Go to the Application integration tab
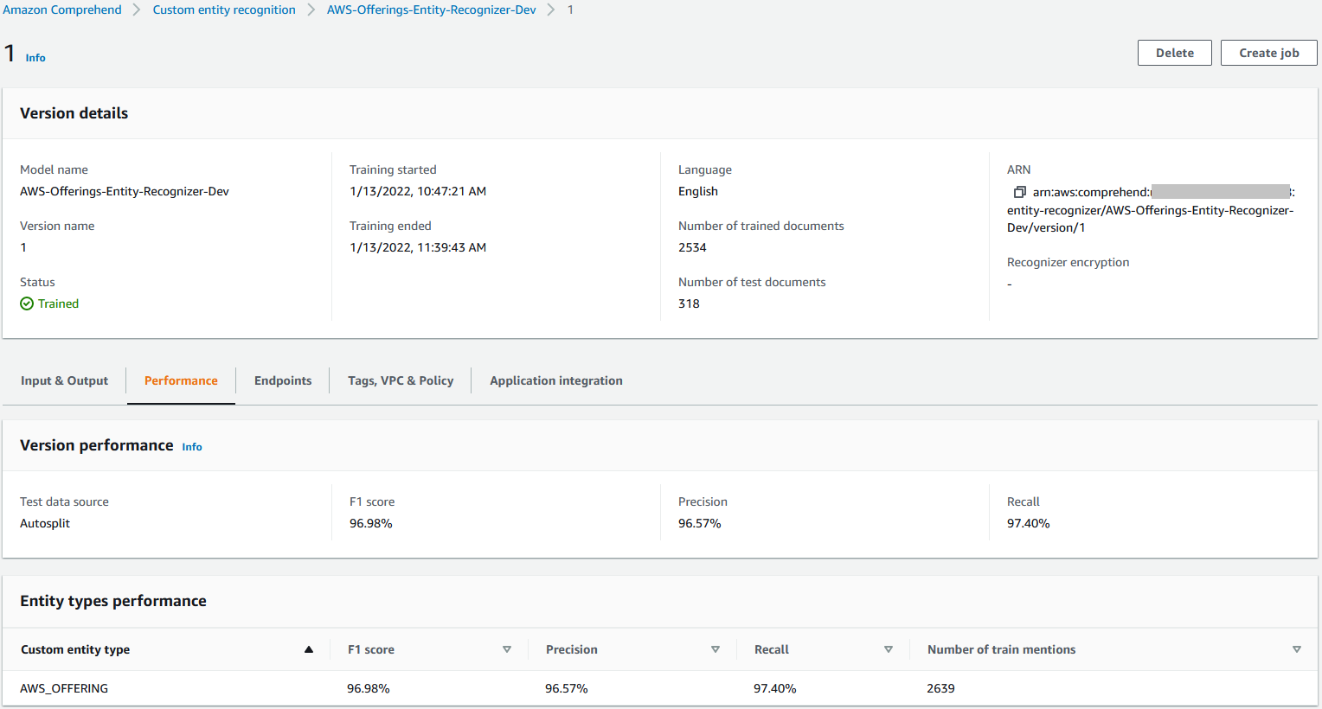Viewport: 1322px width, 709px height. pos(556,380)
